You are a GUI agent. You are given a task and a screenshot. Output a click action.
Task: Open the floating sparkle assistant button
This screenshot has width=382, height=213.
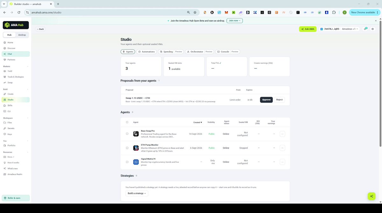click(371, 196)
